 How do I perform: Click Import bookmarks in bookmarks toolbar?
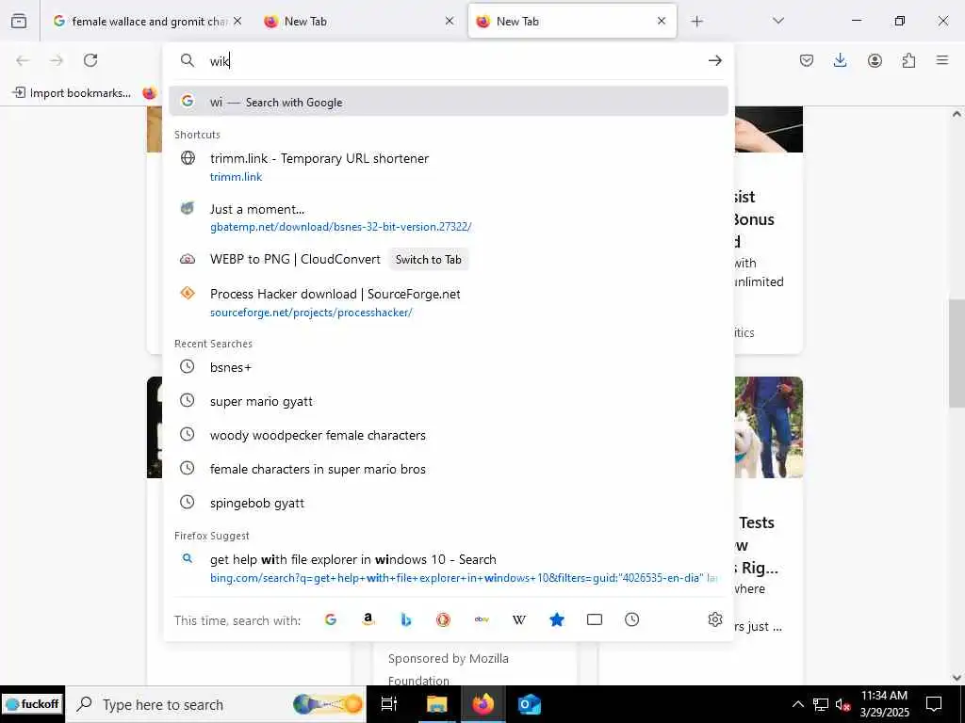click(x=72, y=93)
